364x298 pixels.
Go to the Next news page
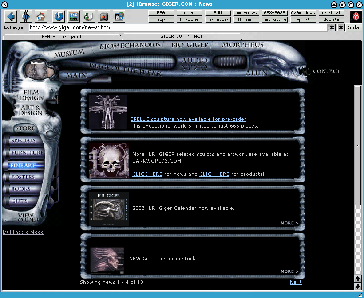[296, 282]
